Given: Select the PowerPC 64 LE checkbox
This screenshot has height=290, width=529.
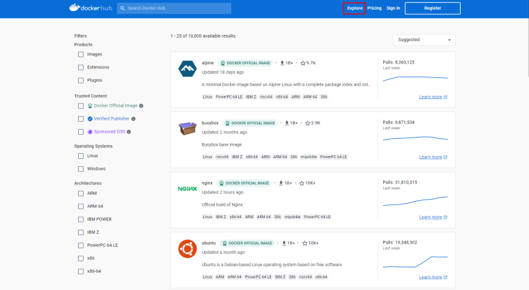Looking at the screenshot, I should point(81,246).
